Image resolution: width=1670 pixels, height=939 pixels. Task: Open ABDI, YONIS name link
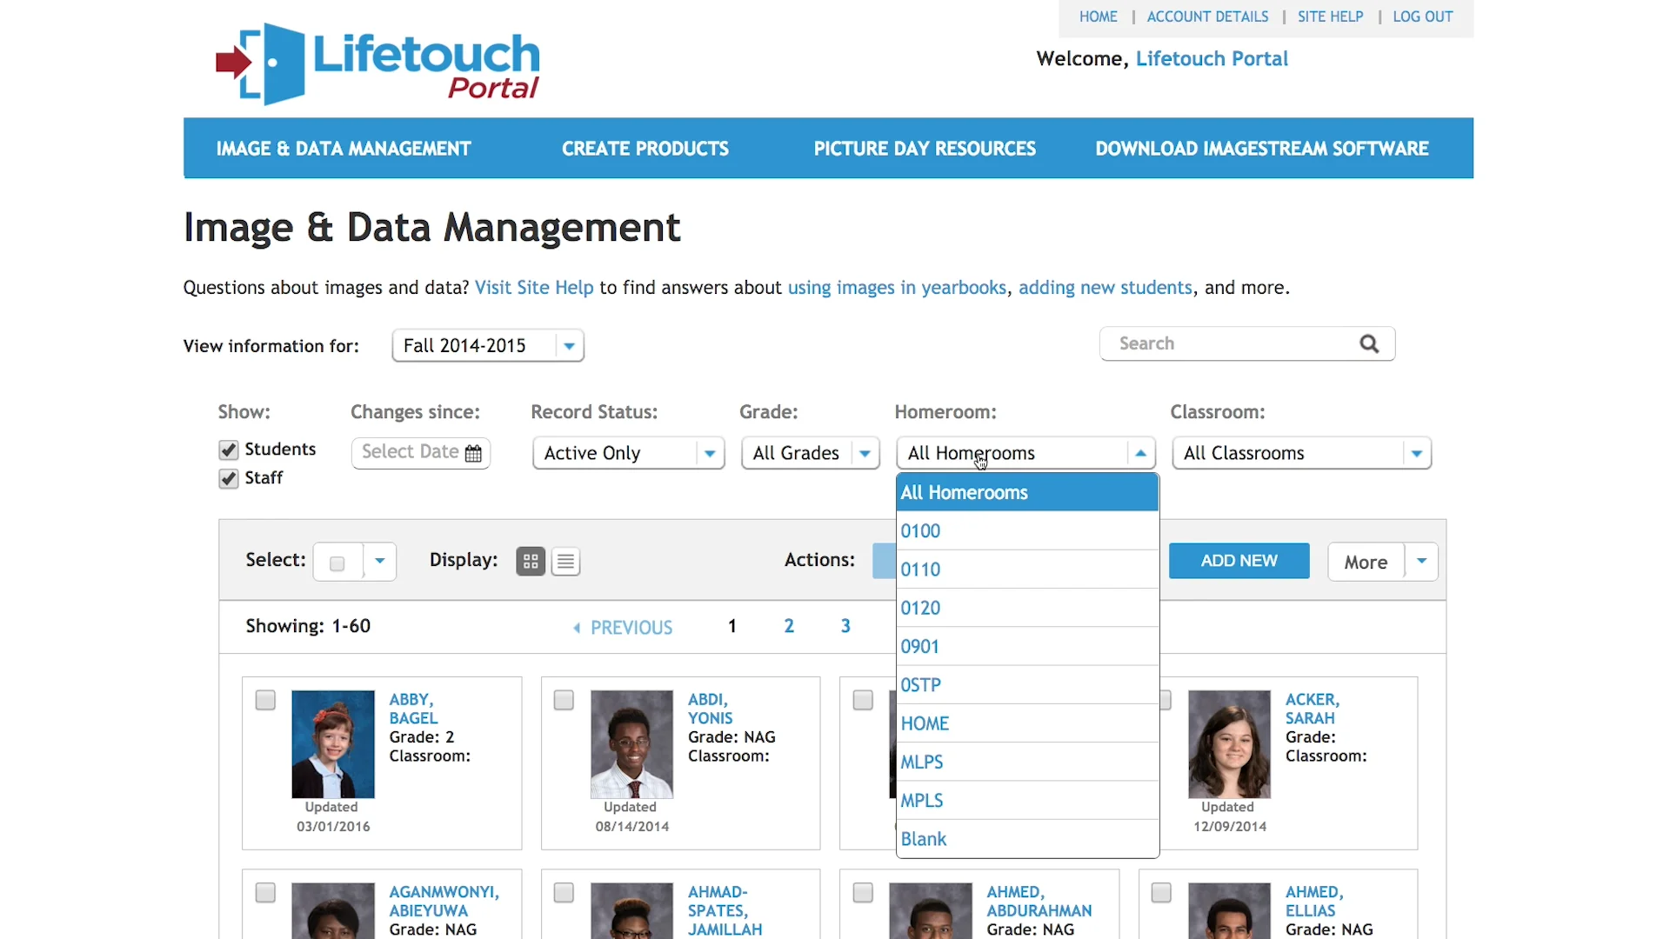711,709
